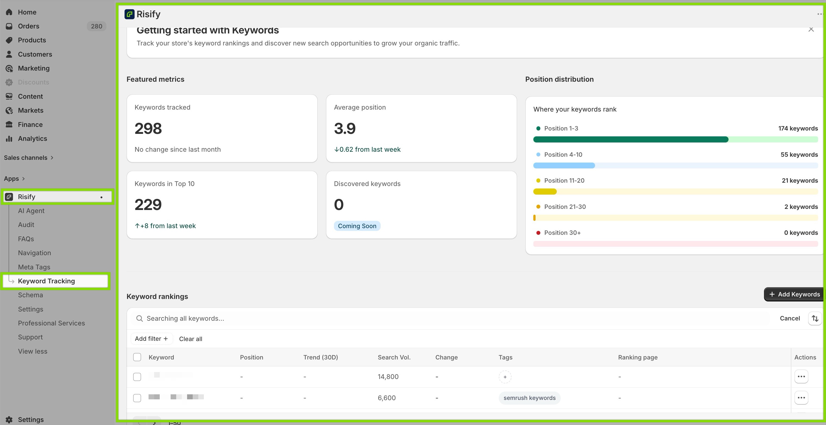This screenshot has height=425, width=826.
Task: Click the Position 11-20 yellow progress bar
Action: point(675,192)
